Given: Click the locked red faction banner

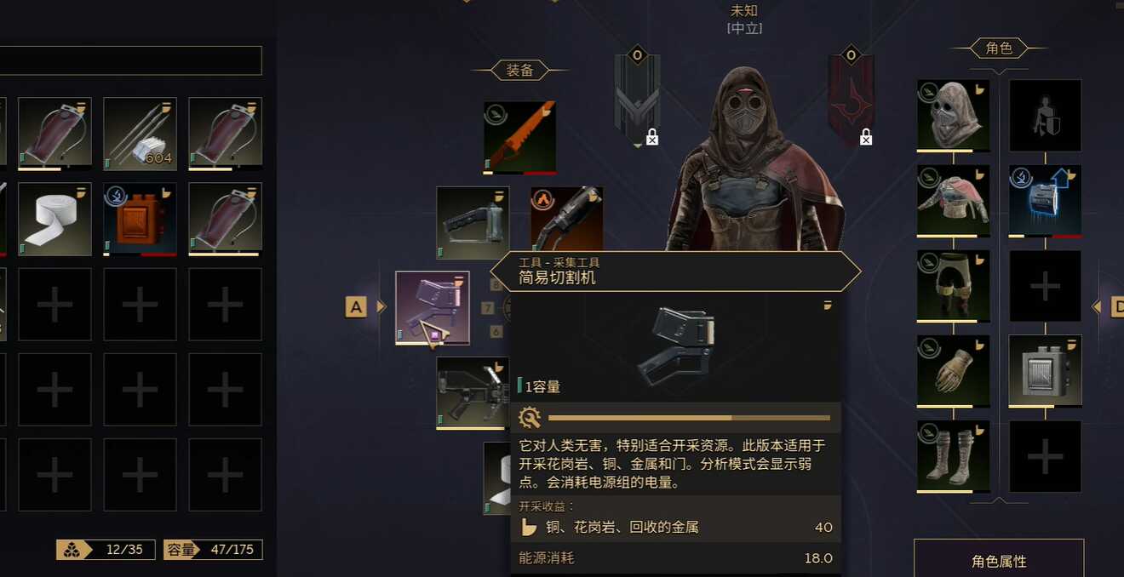Looking at the screenshot, I should (851, 96).
